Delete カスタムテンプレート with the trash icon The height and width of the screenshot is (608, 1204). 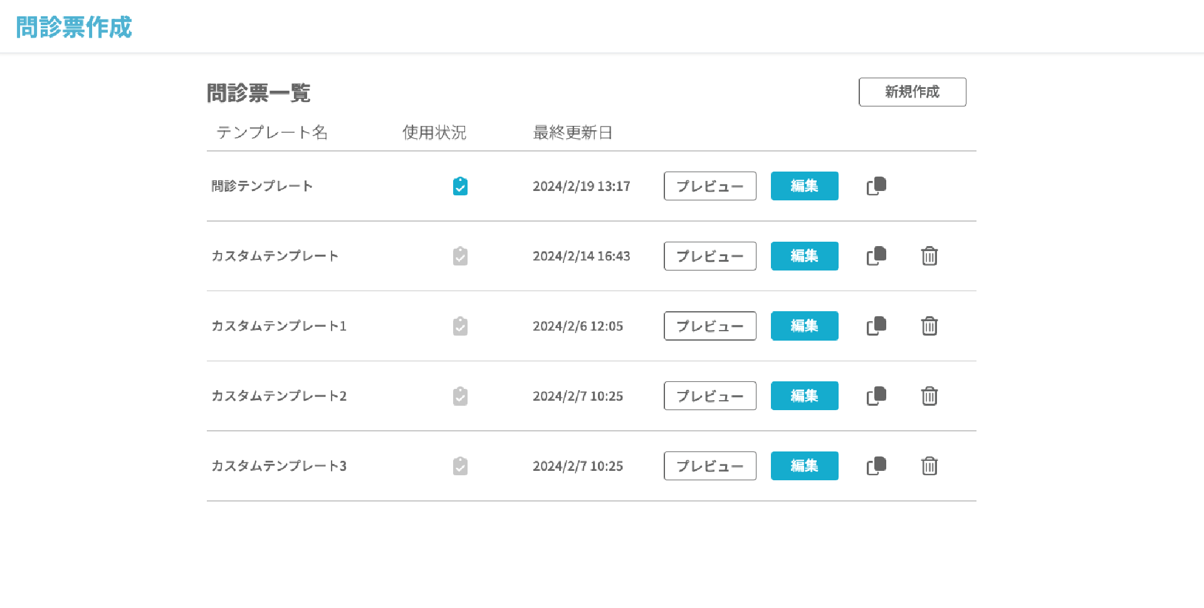pos(929,256)
